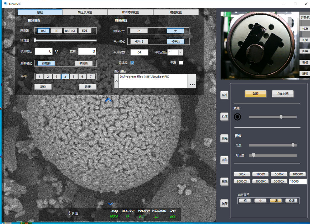Click the down chevron above the scale bar
The height and width of the screenshot is (224, 310).
[110, 204]
